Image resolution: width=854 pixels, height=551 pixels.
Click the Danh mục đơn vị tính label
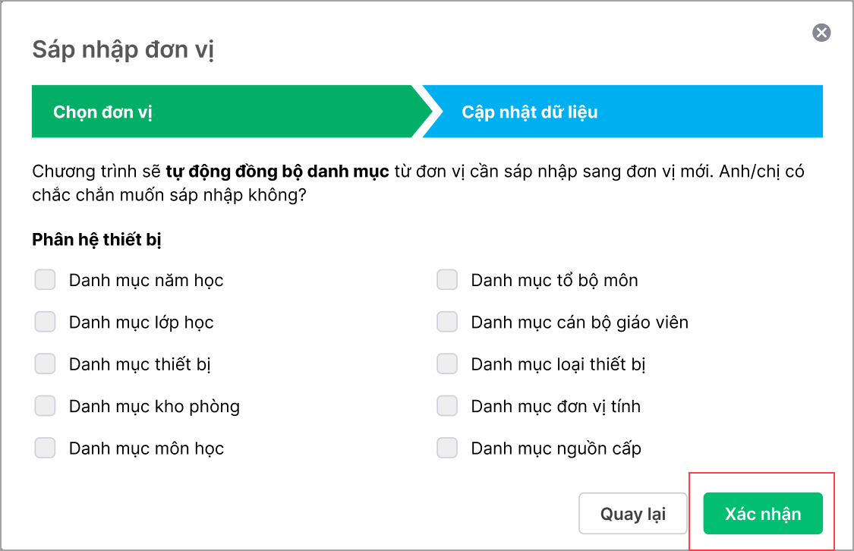[x=555, y=407]
